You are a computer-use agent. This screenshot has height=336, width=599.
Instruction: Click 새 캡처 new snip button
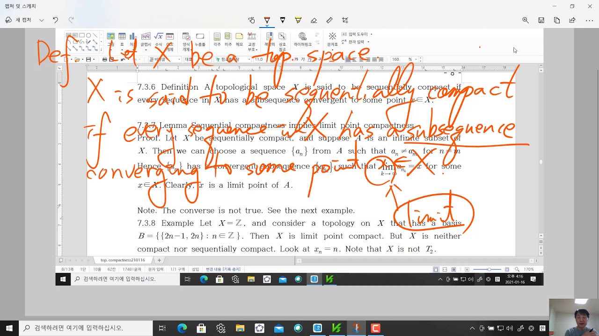pos(19,20)
